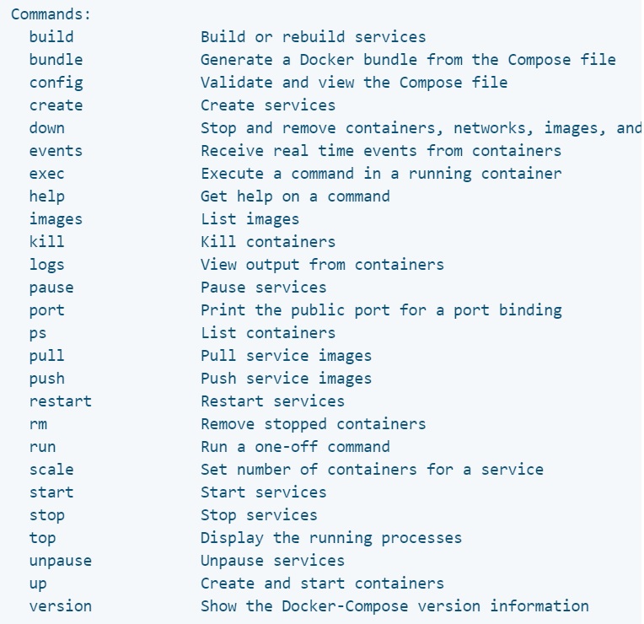Viewport: 644px width, 624px height.
Task: Click the 'scale' command text
Action: point(51,470)
